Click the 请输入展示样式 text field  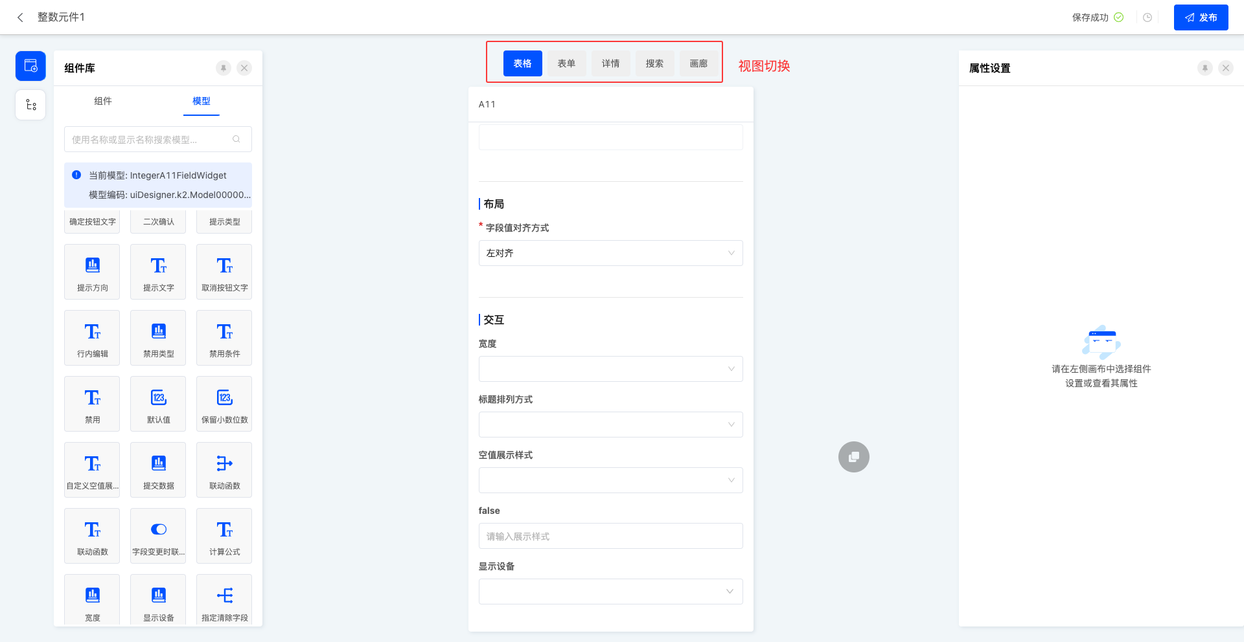(x=610, y=536)
